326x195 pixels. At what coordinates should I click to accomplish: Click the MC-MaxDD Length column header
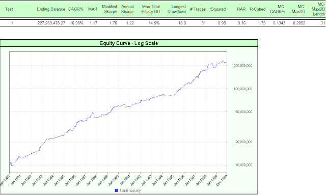[x=318, y=9]
